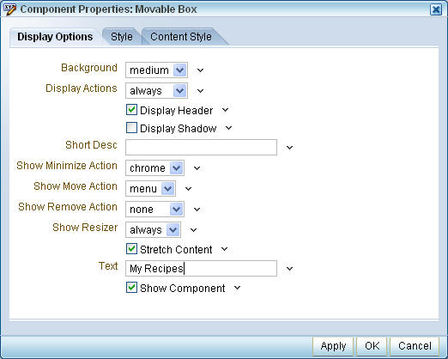
Task: Click the chevron next to Show Component
Action: [237, 288]
